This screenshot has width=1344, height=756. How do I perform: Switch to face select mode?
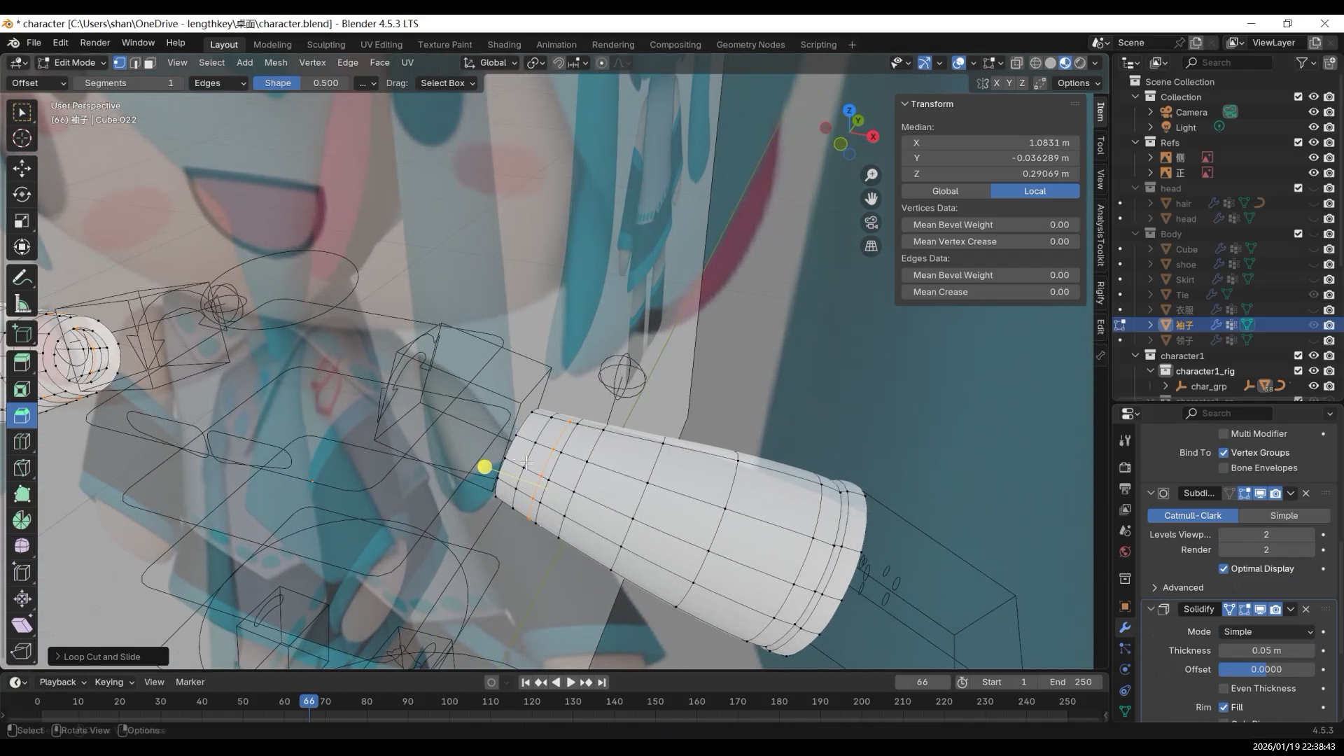coord(150,63)
